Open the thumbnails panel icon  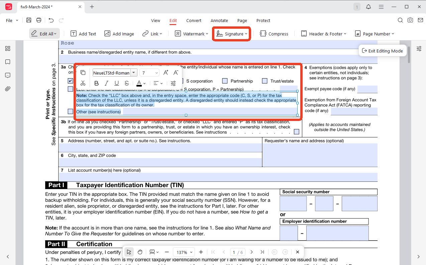[8, 49]
